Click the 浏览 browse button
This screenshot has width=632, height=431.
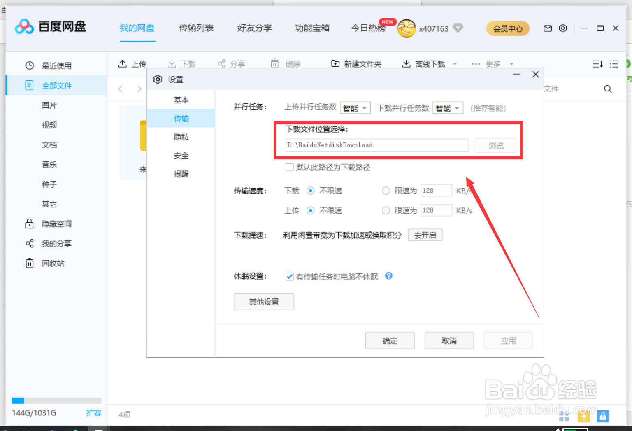tap(496, 145)
